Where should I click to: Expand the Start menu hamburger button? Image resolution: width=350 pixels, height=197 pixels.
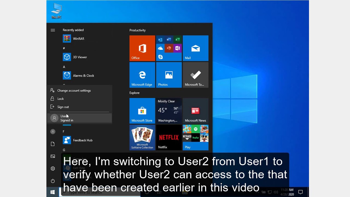(x=53, y=30)
